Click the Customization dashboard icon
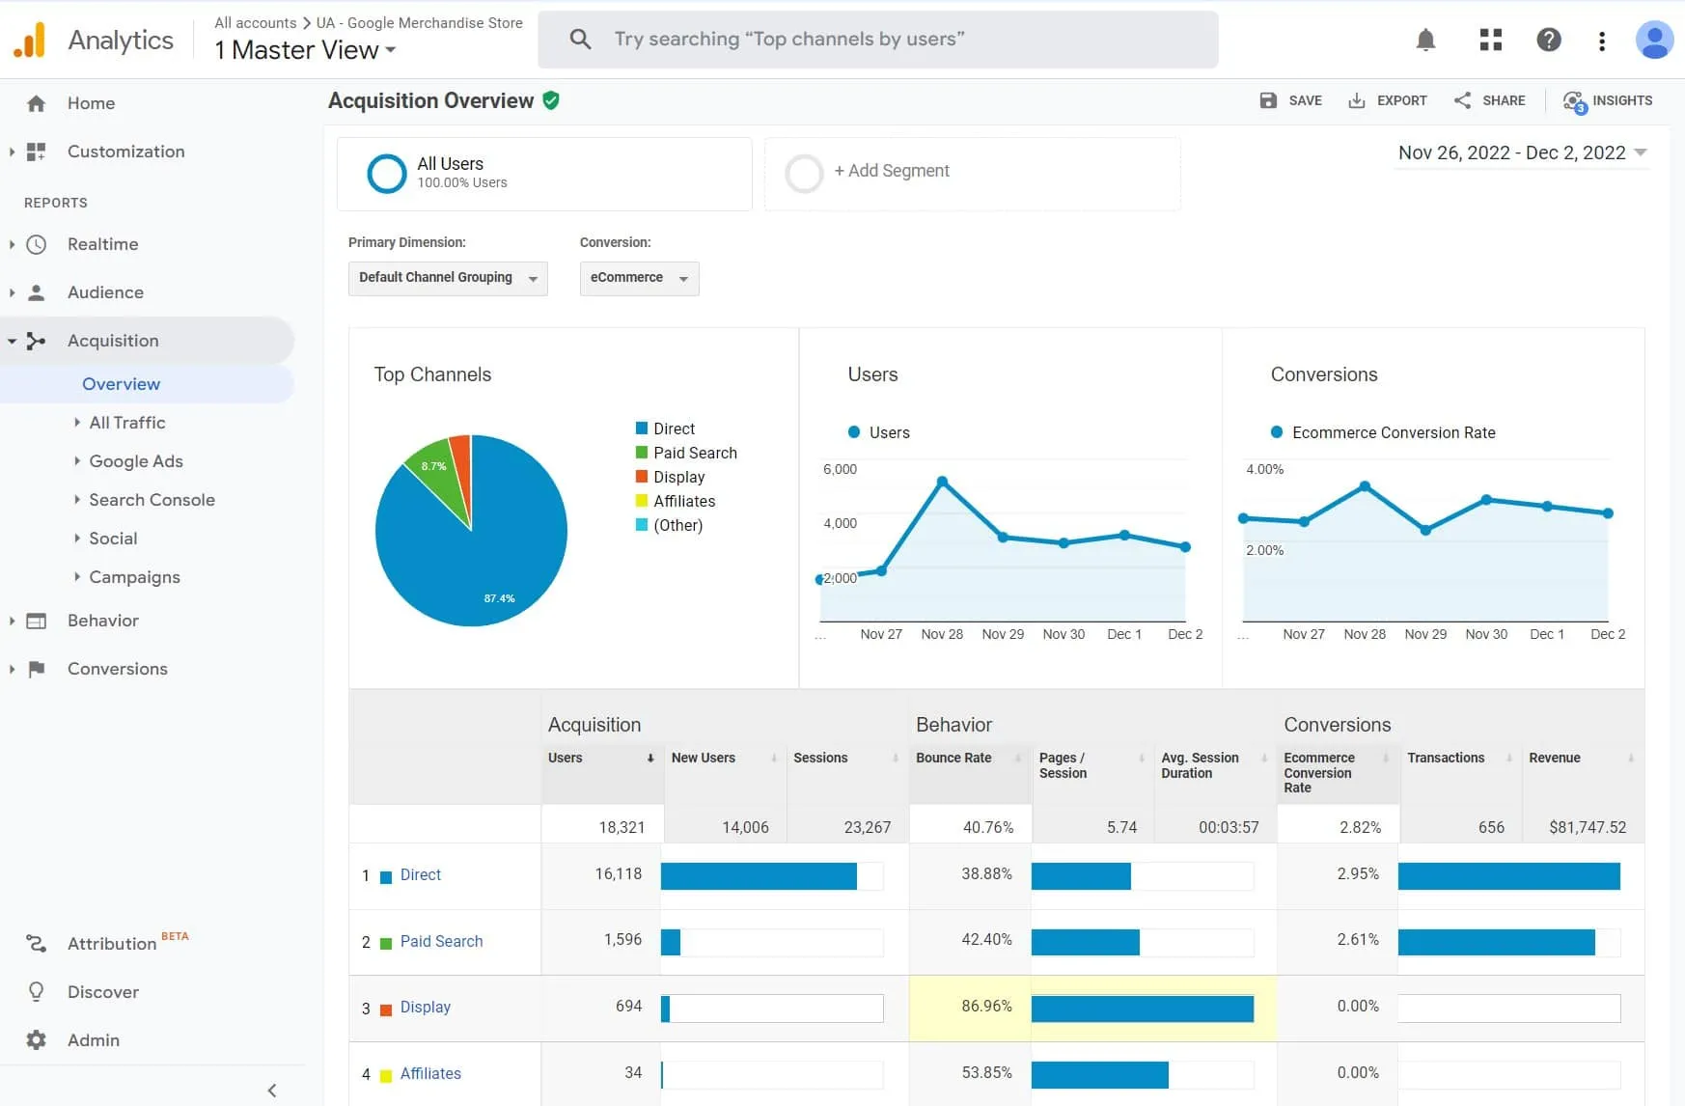This screenshot has height=1106, width=1685. pyautogui.click(x=36, y=152)
